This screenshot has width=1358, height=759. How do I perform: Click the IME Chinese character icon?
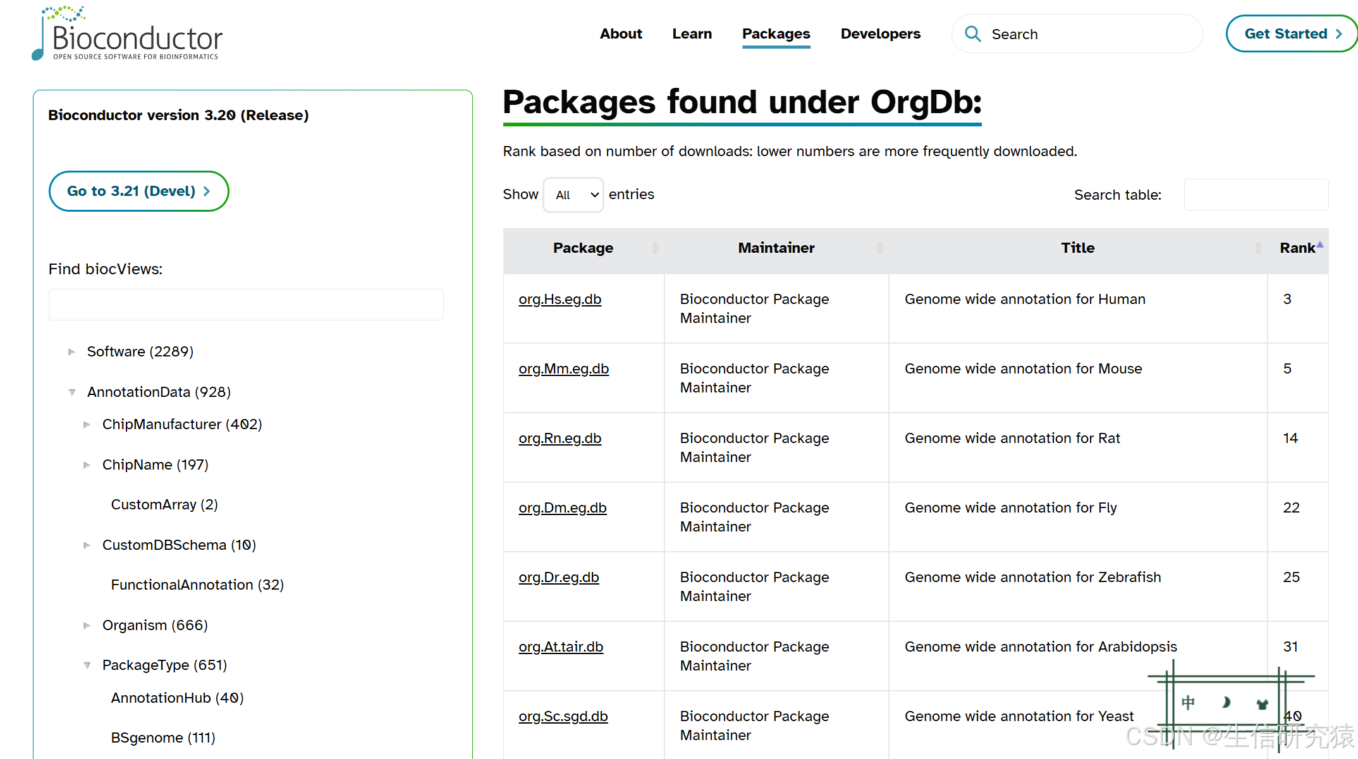[x=1188, y=702]
